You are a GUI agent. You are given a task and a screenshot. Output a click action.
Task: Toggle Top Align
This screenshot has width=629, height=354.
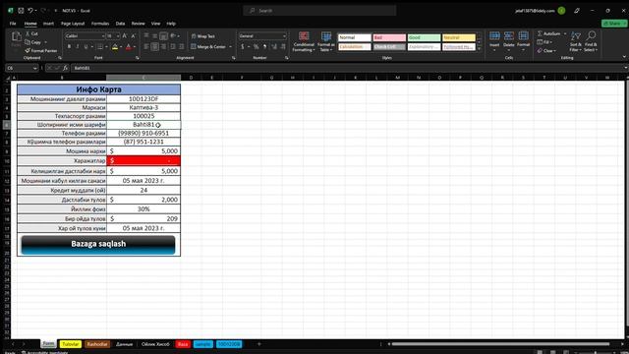coord(146,36)
